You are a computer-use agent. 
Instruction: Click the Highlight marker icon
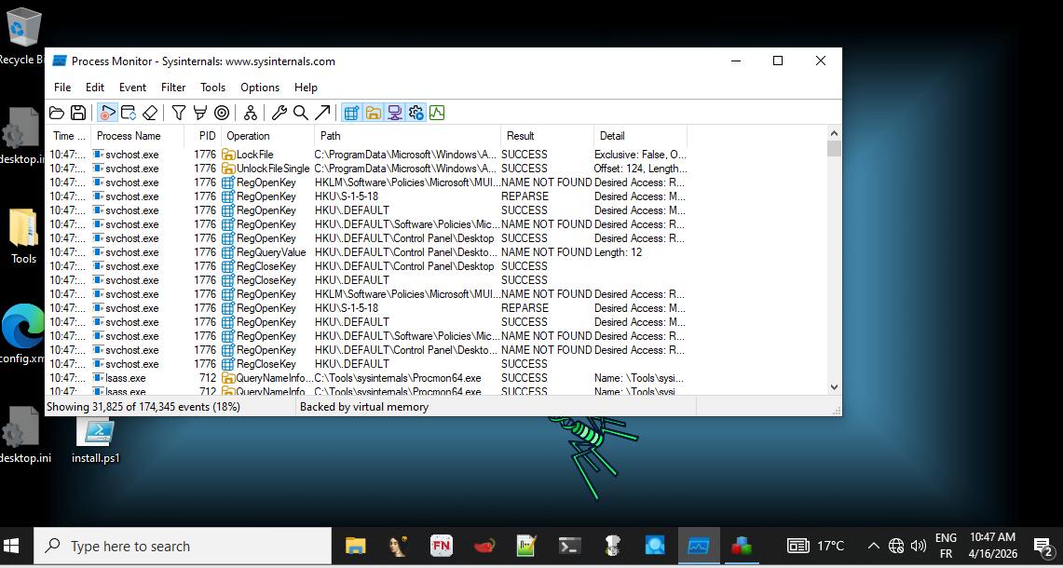click(200, 113)
